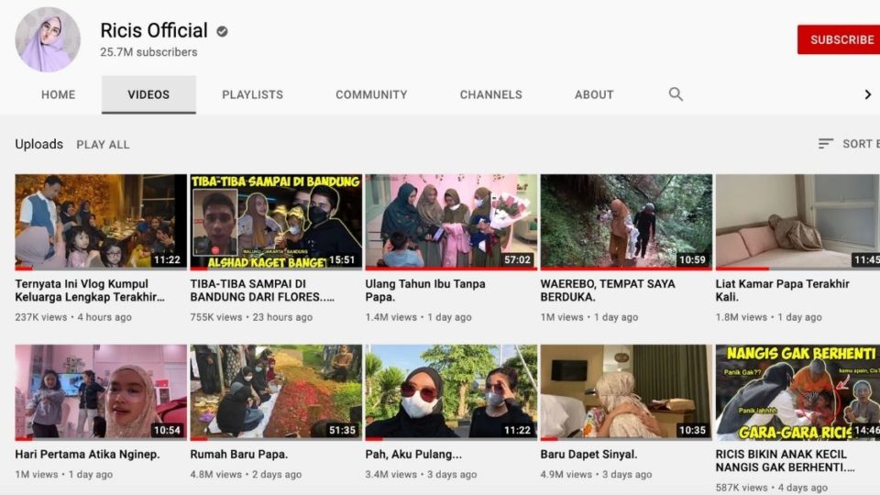Image resolution: width=880 pixels, height=495 pixels.
Task: Click the 587K views 4 days ago text
Action: click(772, 488)
